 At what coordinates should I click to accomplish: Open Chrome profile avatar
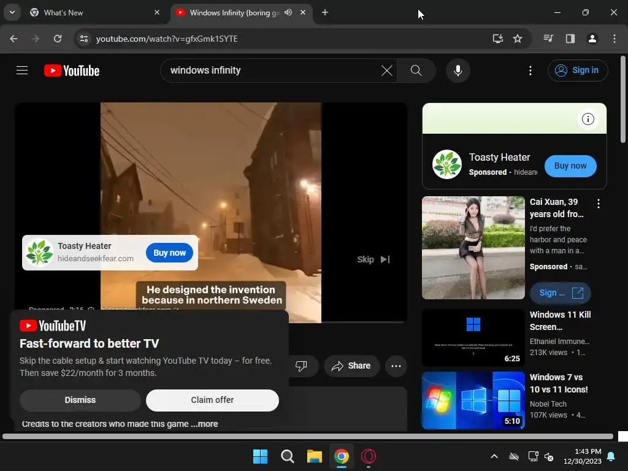(x=592, y=39)
